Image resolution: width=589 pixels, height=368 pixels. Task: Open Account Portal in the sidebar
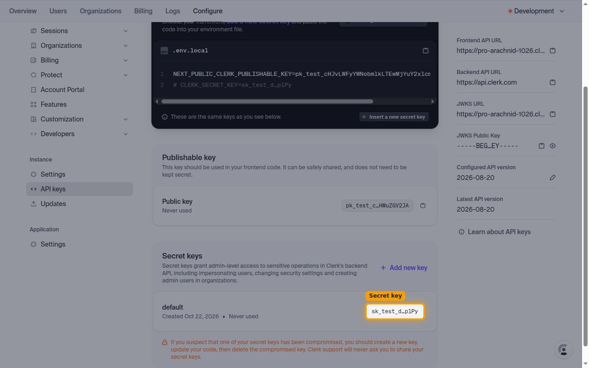click(80, 90)
